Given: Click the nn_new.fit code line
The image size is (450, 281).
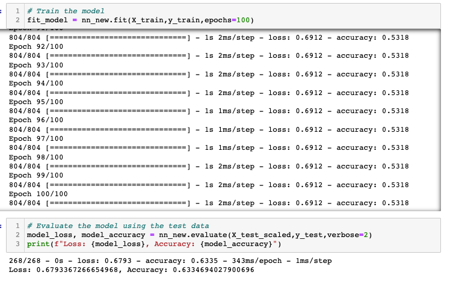Looking at the screenshot, I should pos(140,20).
